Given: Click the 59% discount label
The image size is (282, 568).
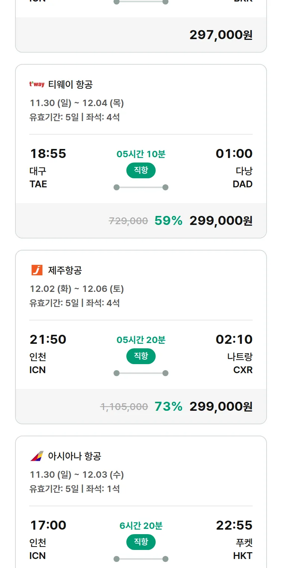Looking at the screenshot, I should (168, 221).
